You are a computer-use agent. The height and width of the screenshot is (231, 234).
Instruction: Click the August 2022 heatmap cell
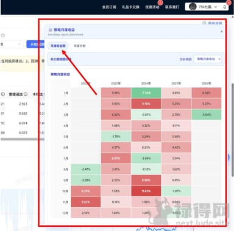(x=85, y=169)
